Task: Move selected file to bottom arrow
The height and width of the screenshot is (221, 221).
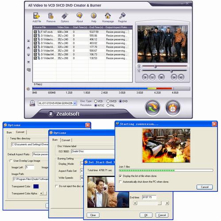Action: pyautogui.click(x=29, y=62)
